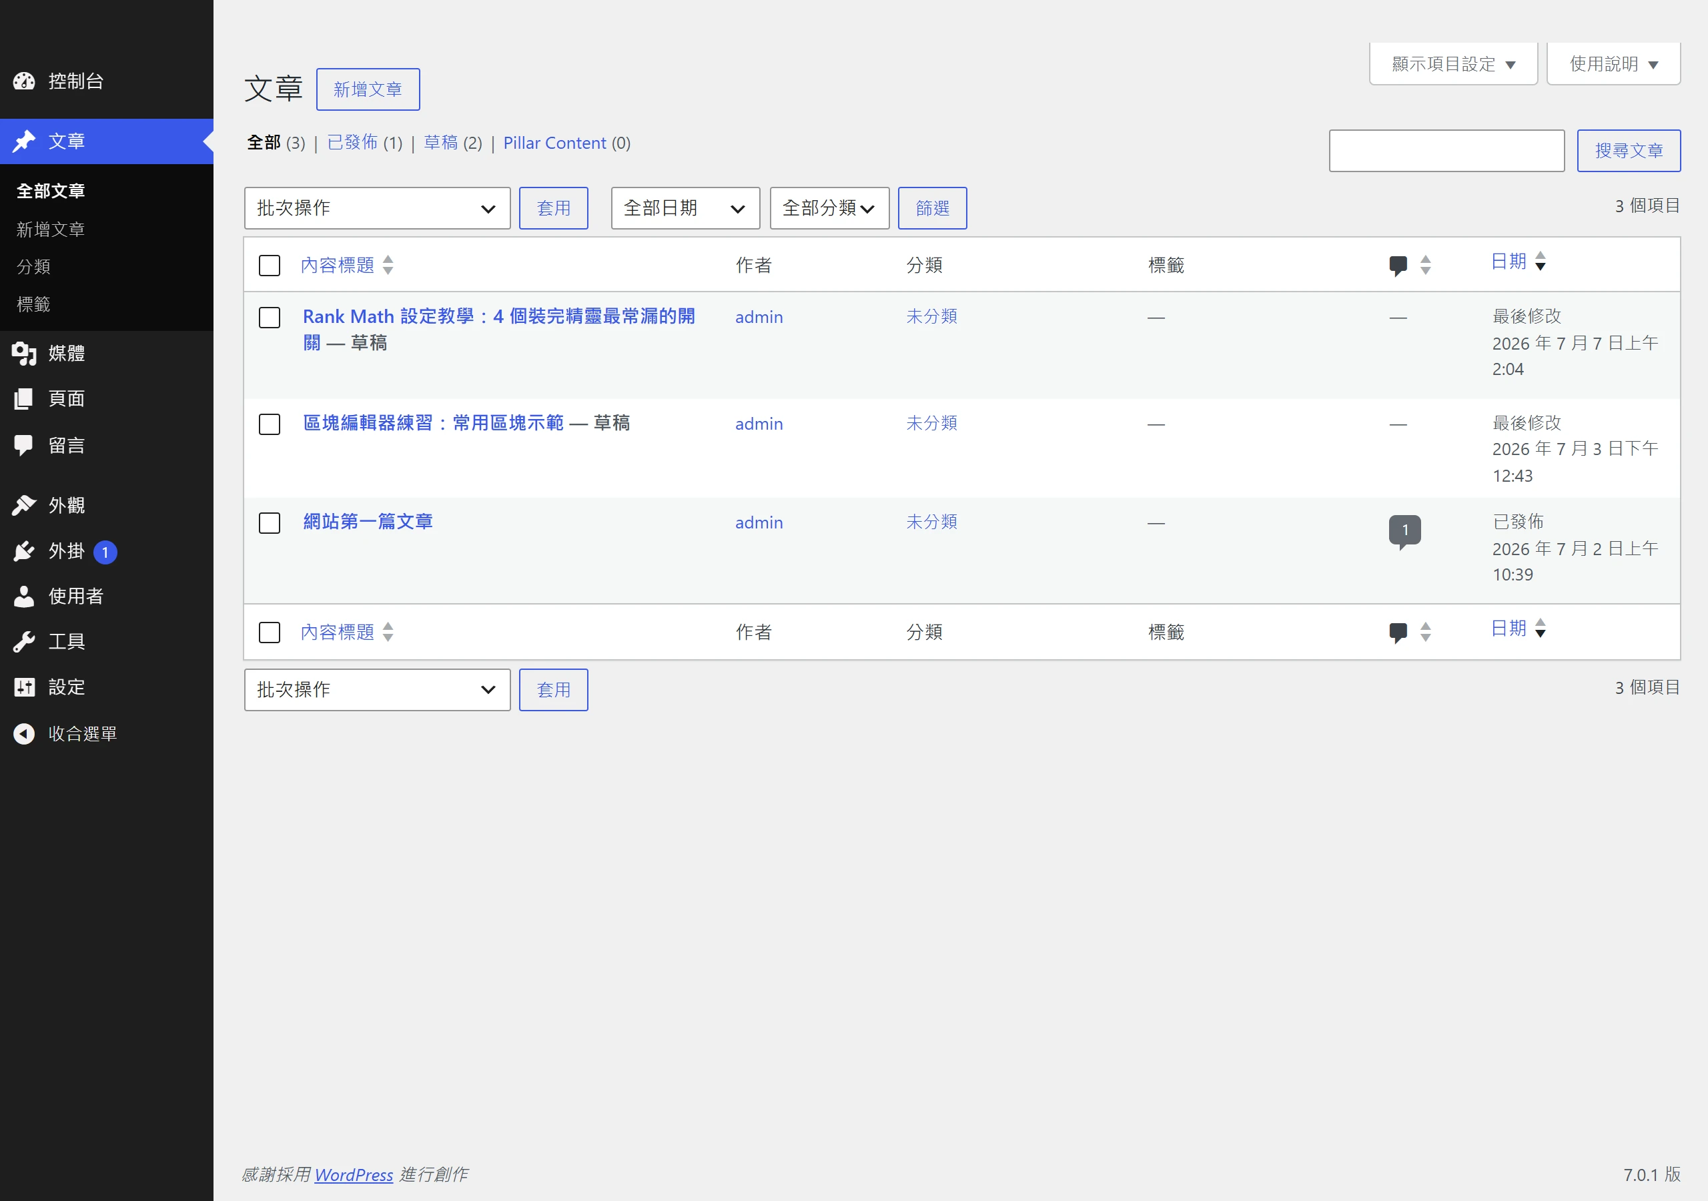Click the 收合選單 collapse arrow icon
1708x1201 pixels.
point(24,735)
